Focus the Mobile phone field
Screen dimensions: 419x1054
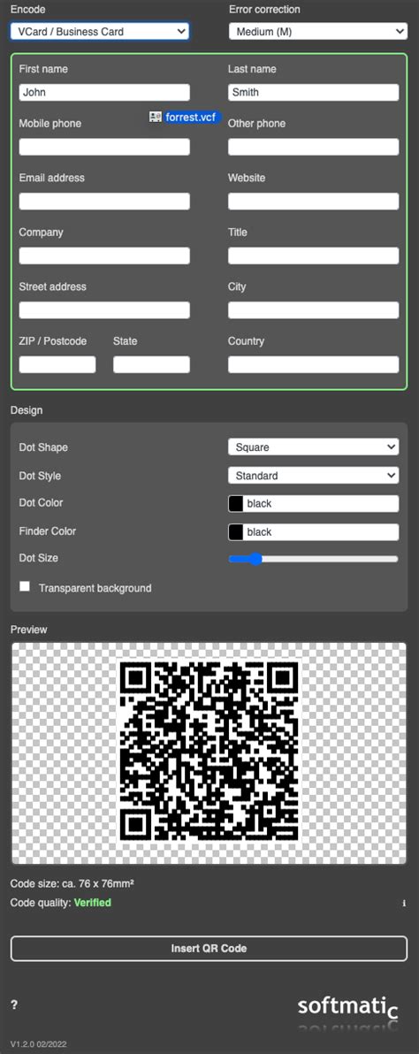coord(104,147)
